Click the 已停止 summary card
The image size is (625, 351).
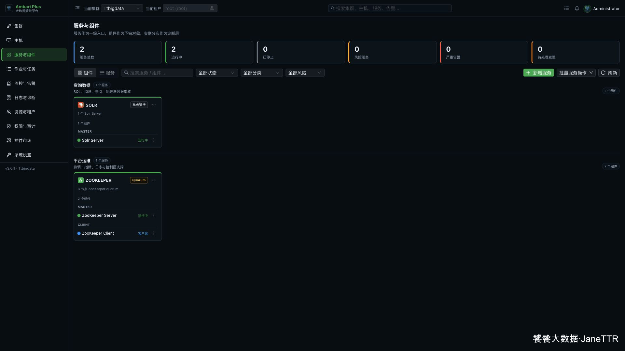point(301,52)
